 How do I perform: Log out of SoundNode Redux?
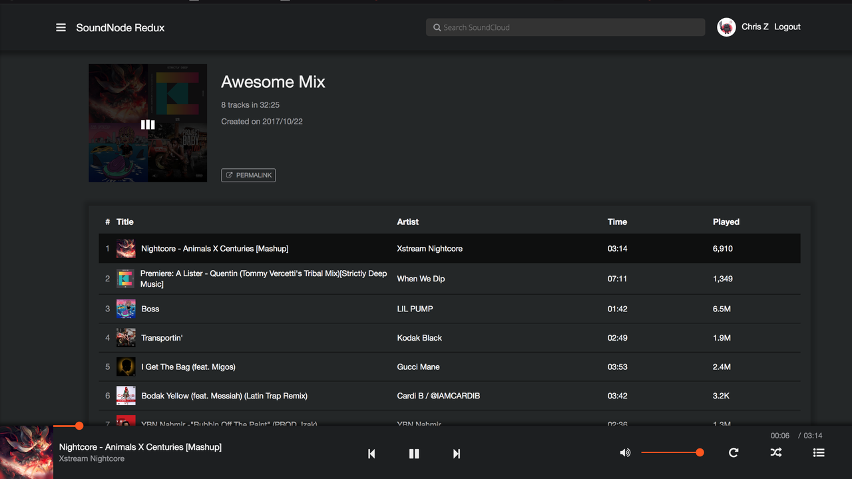(x=787, y=27)
